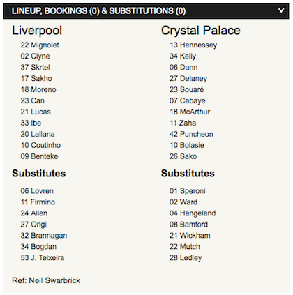The height and width of the screenshot is (295, 293).
Task: Click player 22 Mignolet
Action: pos(40,45)
